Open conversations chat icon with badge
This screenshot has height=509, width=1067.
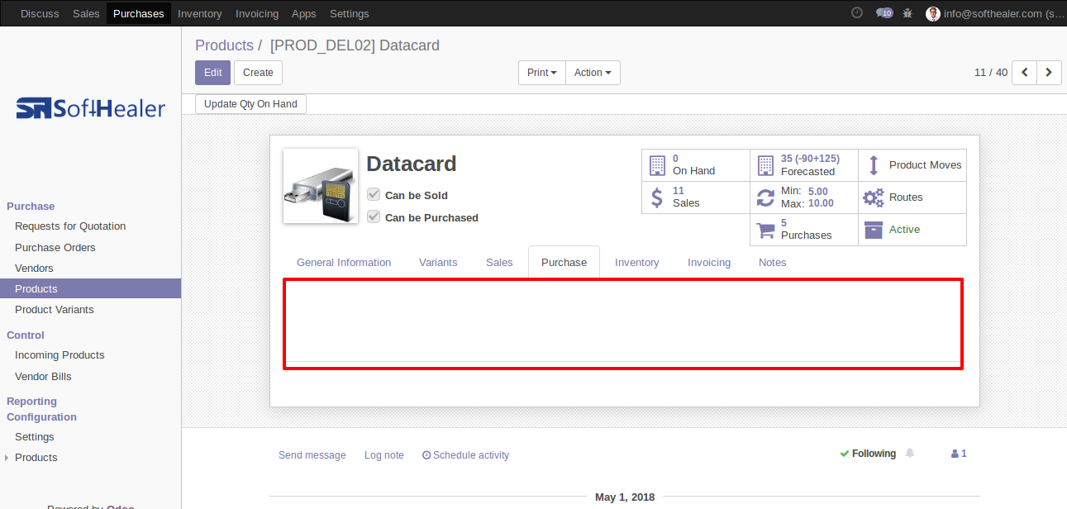pos(884,13)
